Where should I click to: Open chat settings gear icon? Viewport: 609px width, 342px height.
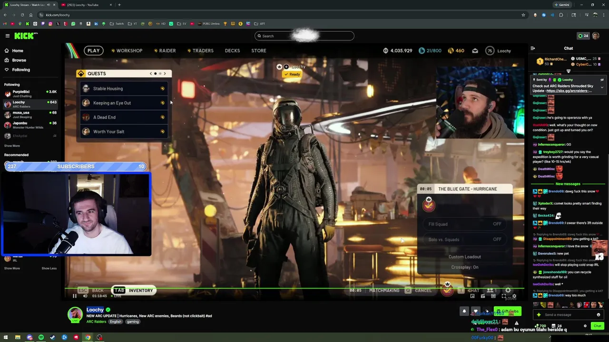click(x=585, y=326)
